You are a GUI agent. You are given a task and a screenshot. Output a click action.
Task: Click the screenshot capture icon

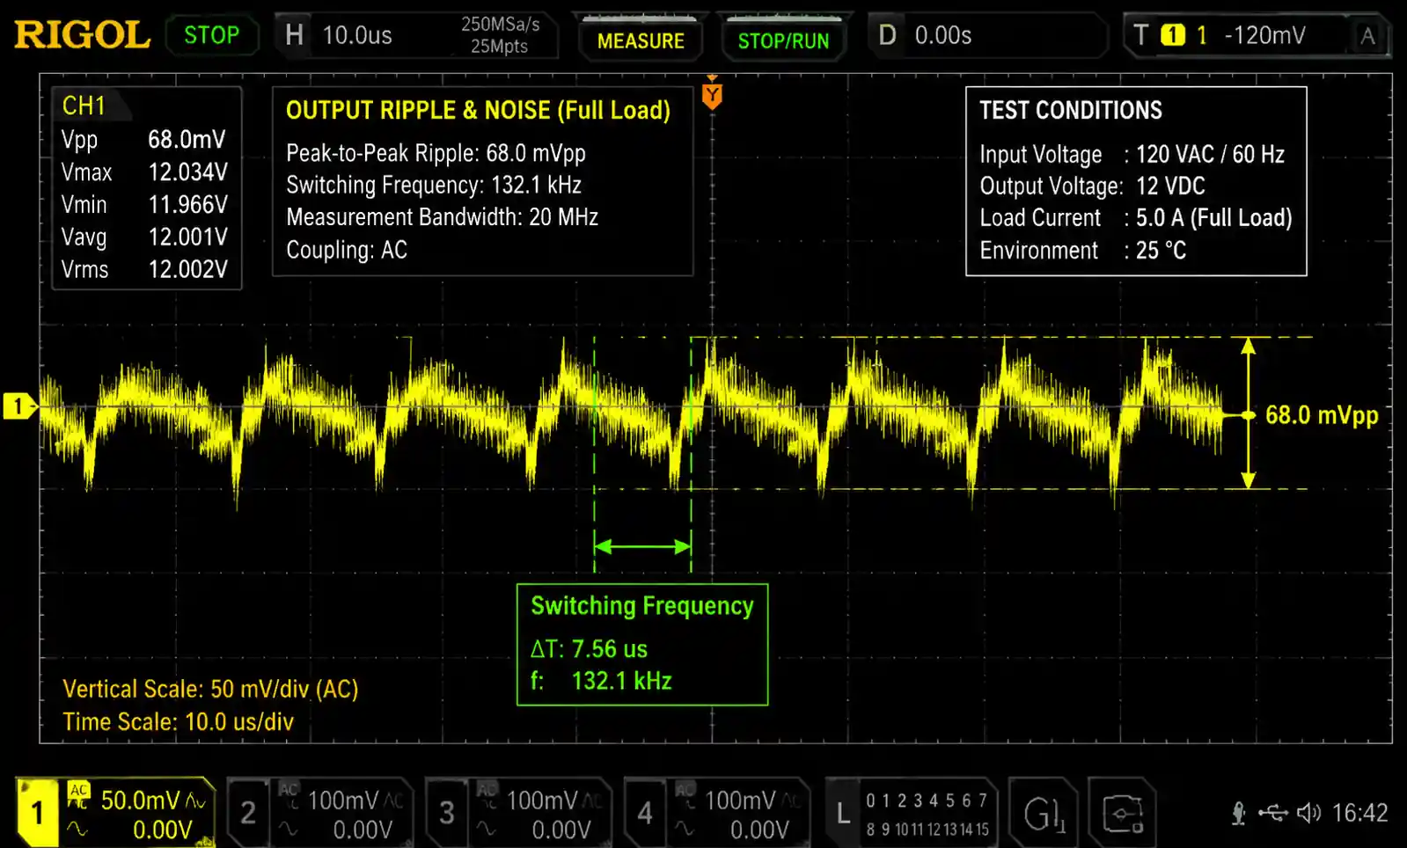(x=1122, y=814)
